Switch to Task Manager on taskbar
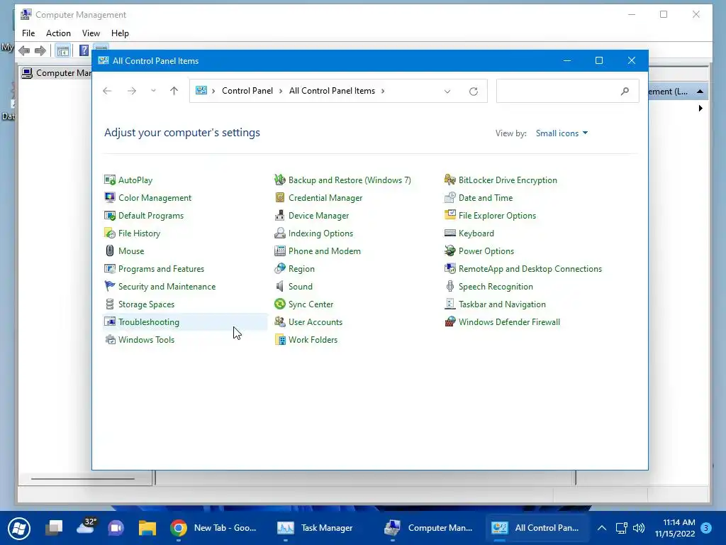The width and height of the screenshot is (726, 545). tap(315, 528)
